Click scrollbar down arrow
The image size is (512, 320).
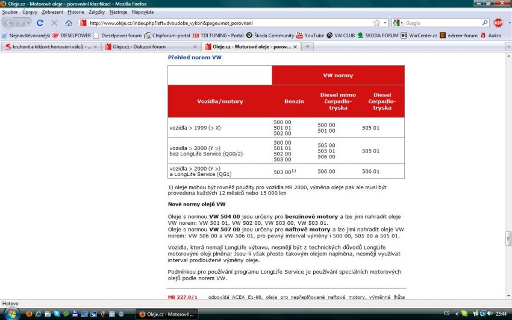(x=508, y=296)
